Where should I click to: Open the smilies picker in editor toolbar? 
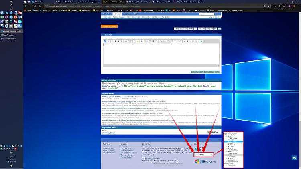(138, 41)
